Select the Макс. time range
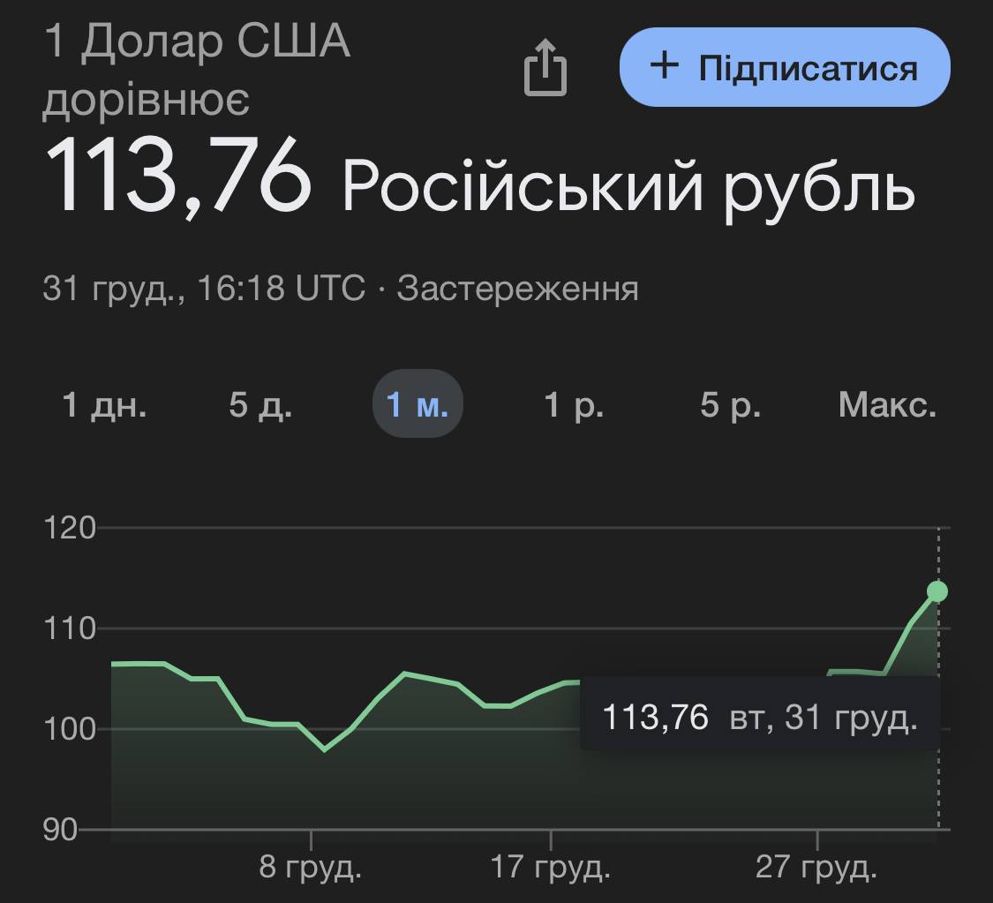This screenshot has width=993, height=903. pyautogui.click(x=887, y=405)
